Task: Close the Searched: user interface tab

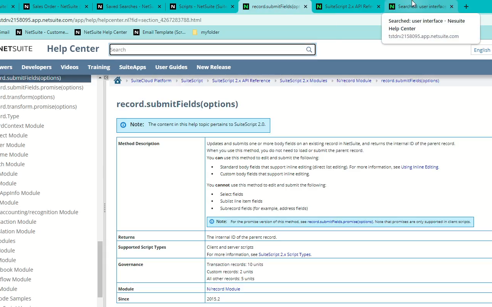Action: (452, 7)
